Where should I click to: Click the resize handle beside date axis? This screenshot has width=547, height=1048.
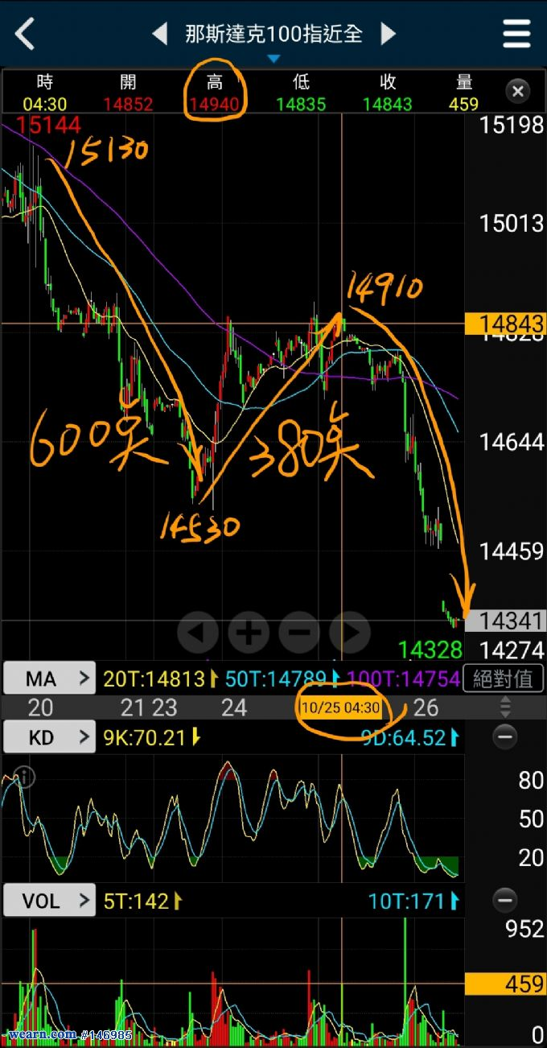point(505,708)
